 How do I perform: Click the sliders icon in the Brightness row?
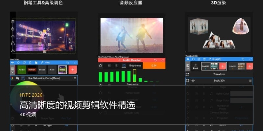[x=116, y=66]
